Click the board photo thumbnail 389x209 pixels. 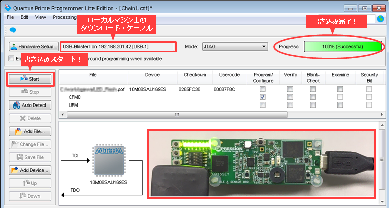(x=261, y=164)
